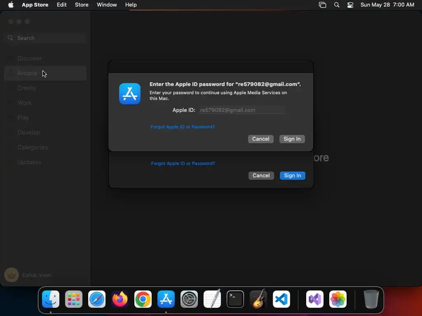Open TextEdit from the Dock
Image resolution: width=422 pixels, height=316 pixels.
[212, 299]
